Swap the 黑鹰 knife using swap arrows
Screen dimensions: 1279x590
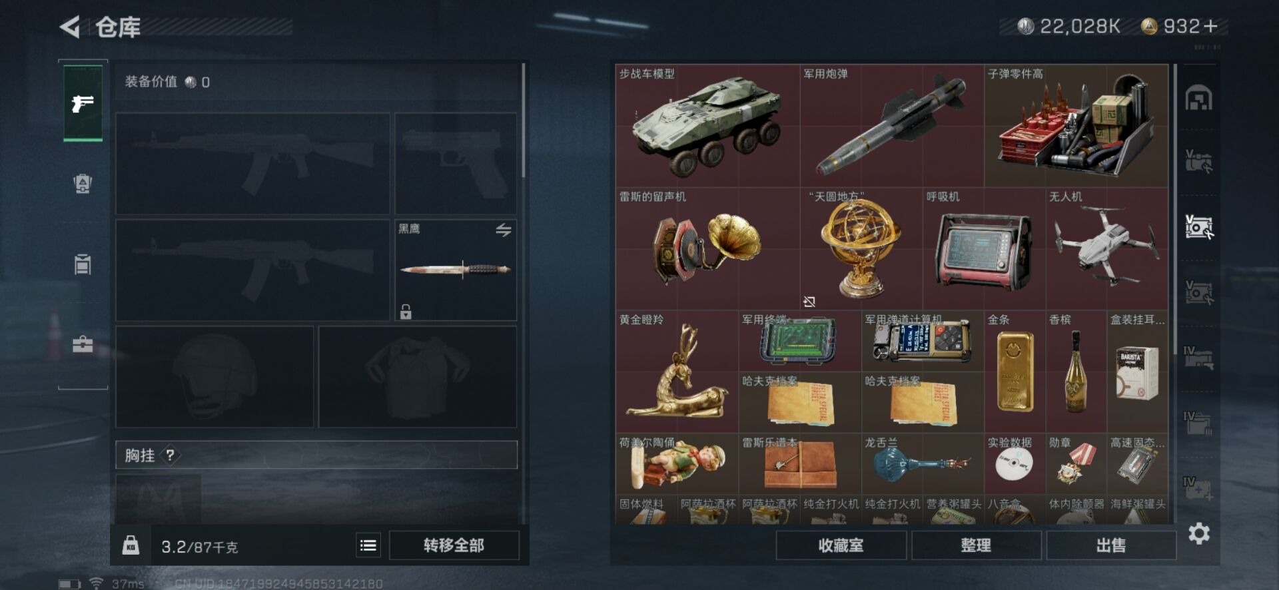click(504, 230)
